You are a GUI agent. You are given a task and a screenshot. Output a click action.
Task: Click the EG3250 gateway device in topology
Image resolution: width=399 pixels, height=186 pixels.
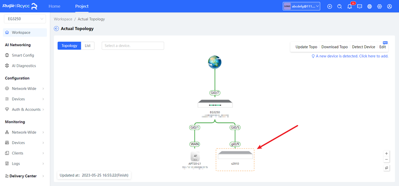click(x=215, y=104)
